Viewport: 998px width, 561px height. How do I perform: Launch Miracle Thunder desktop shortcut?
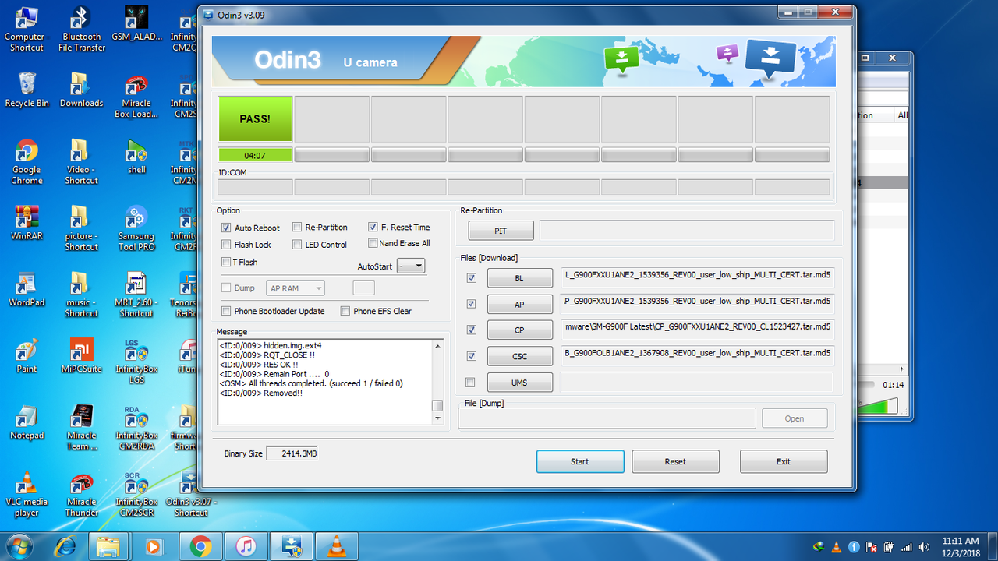point(82,495)
